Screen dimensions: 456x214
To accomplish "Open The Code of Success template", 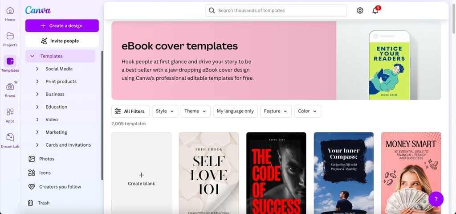I will point(276,173).
